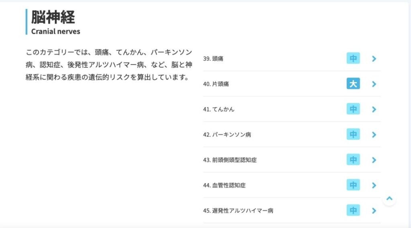Open the 45. 遅発性アルツハイマー病 entry
This screenshot has height=228, width=411.
238,210
